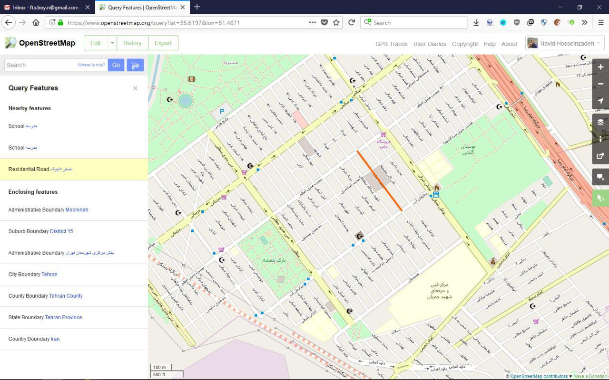
Task: Show my location on the map
Action: coord(600,101)
